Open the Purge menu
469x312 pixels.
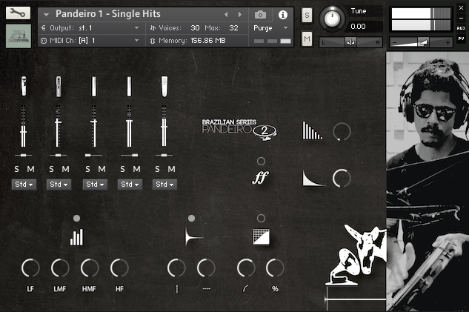click(270, 28)
